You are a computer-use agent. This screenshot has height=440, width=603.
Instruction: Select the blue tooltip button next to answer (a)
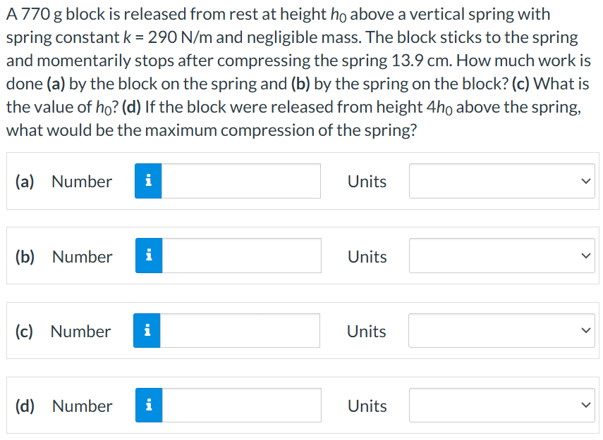(x=147, y=181)
